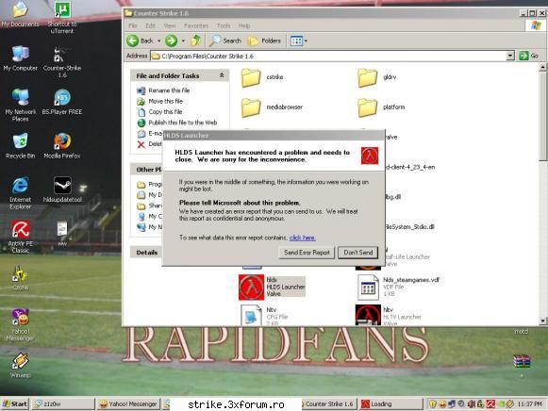Select the cstrike folder icon
The height and width of the screenshot is (411, 548).
coord(251,77)
